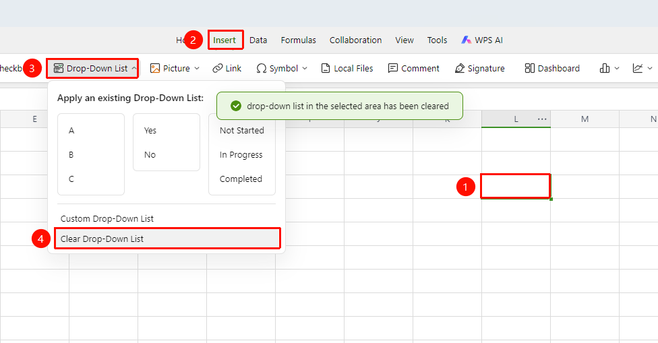Viewport: 658px width, 343px height.
Task: Select column M header
Action: 585,119
